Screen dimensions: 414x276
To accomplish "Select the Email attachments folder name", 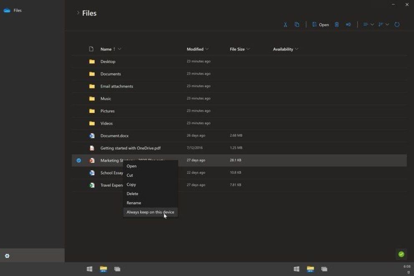I will (117, 86).
